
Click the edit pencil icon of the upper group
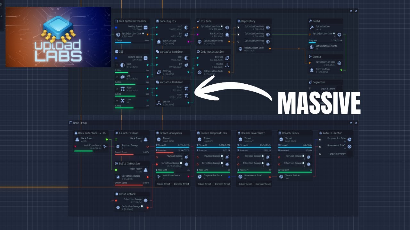tap(356, 11)
